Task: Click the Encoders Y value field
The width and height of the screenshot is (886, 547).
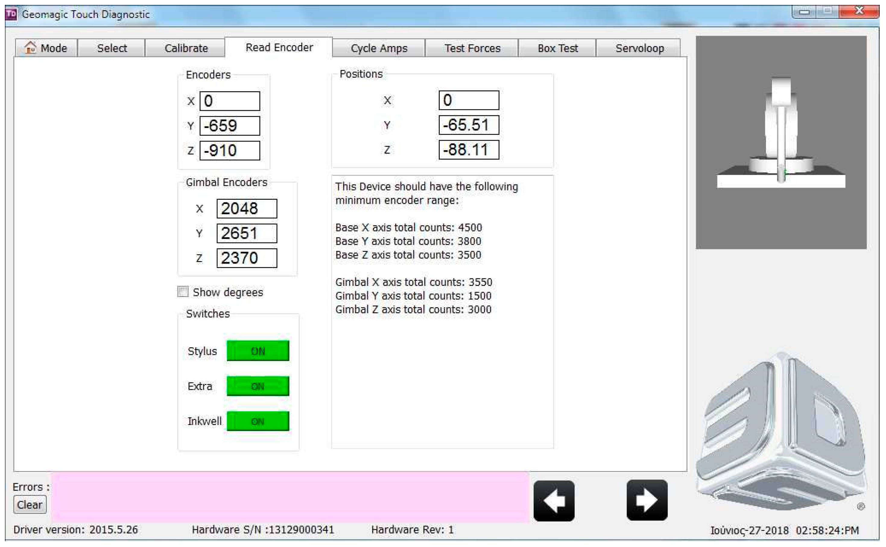Action: click(230, 126)
